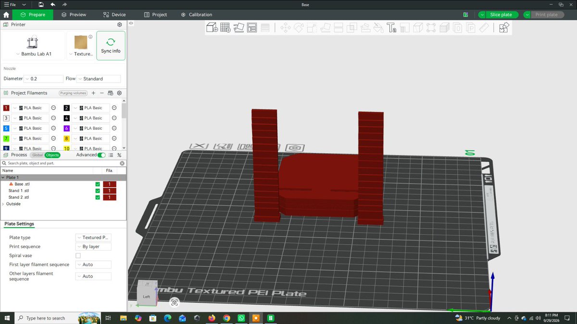Open the process settings list icon
The width and height of the screenshot is (577, 324).
[111, 155]
